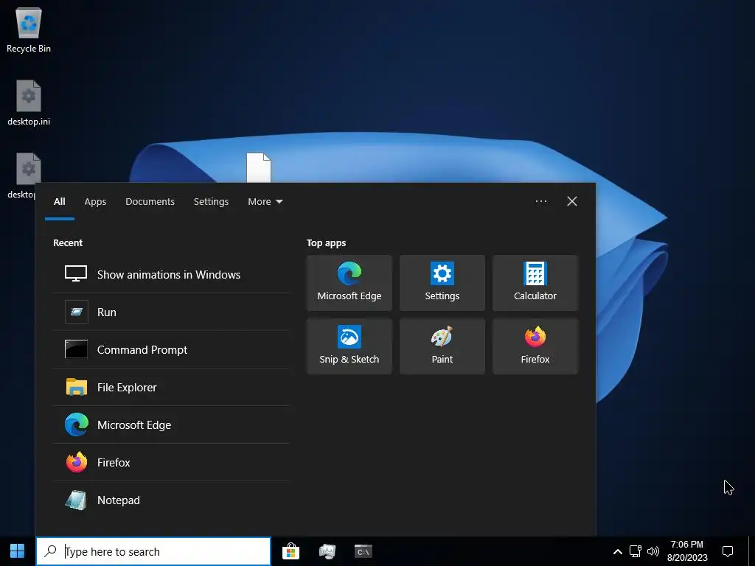Open Command Prompt taskbar icon
This screenshot has width=755, height=566.
pos(363,551)
